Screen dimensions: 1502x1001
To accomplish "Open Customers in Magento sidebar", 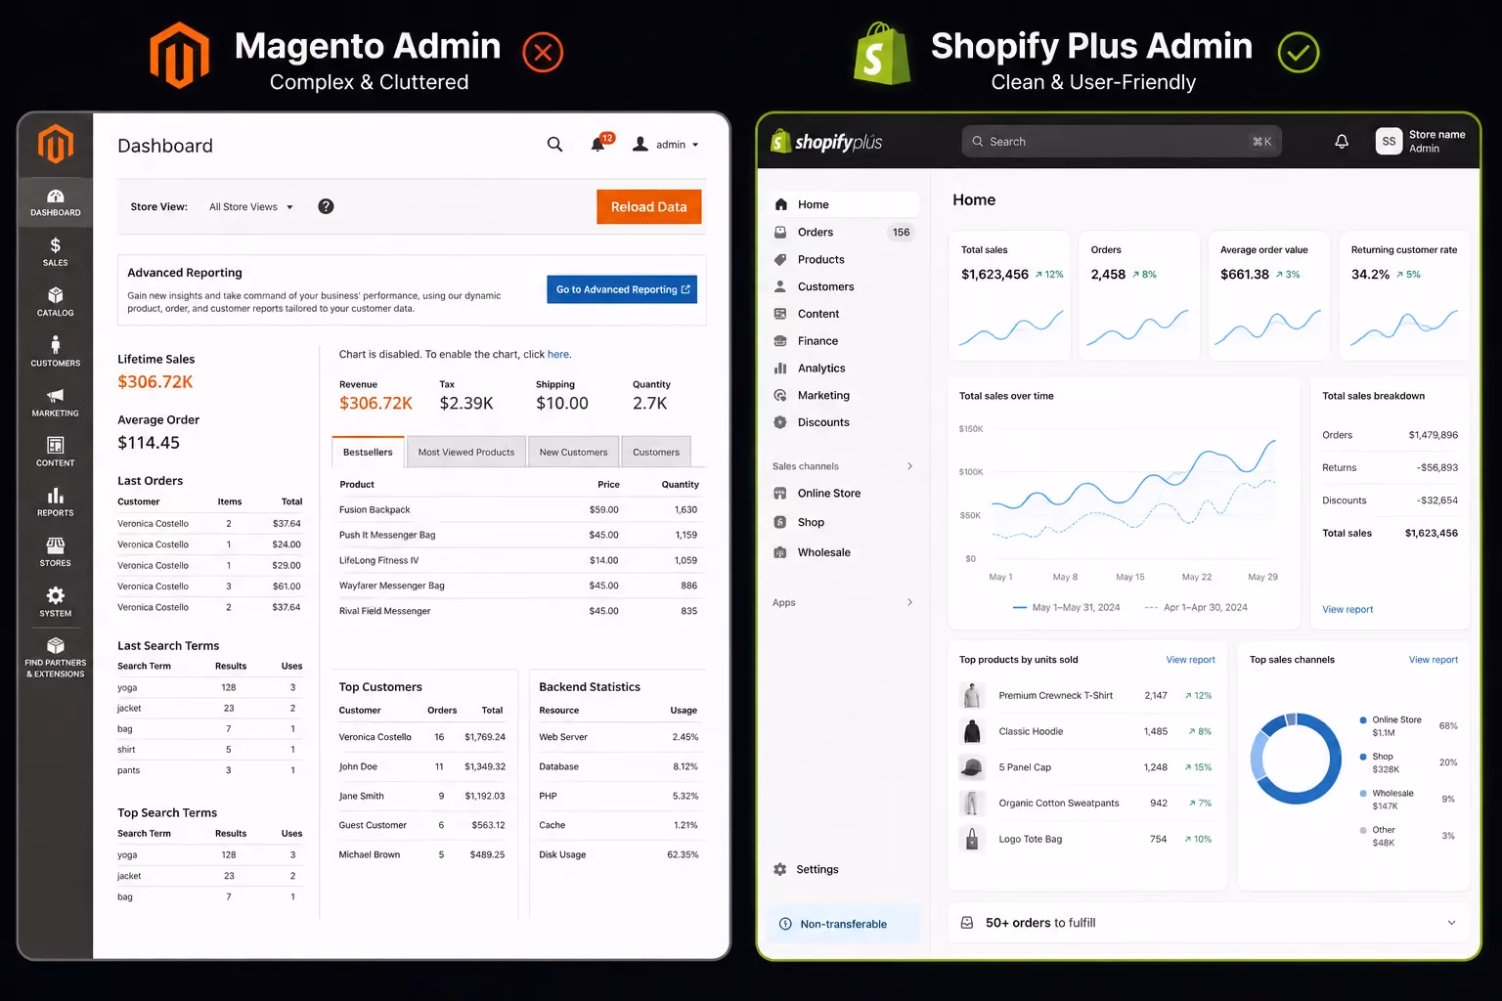I will [56, 352].
